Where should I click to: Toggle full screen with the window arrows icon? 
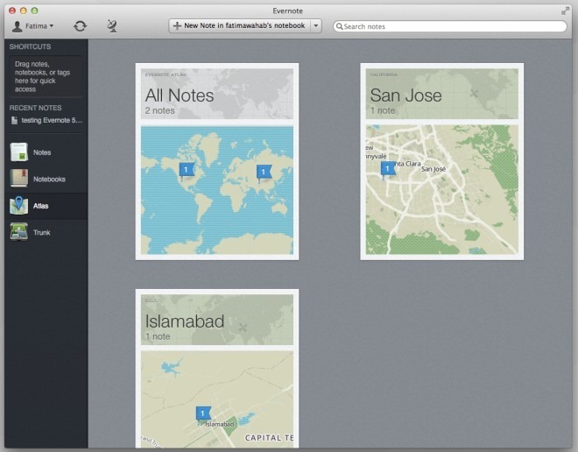565,11
